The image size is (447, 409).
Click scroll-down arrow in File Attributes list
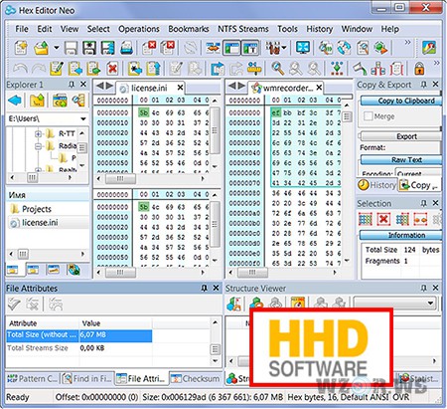pos(216,361)
